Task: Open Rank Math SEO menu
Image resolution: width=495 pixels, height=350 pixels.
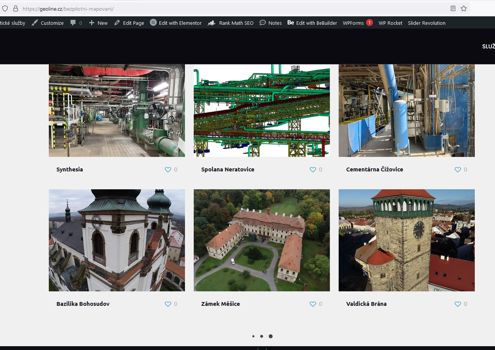Action: click(x=231, y=23)
